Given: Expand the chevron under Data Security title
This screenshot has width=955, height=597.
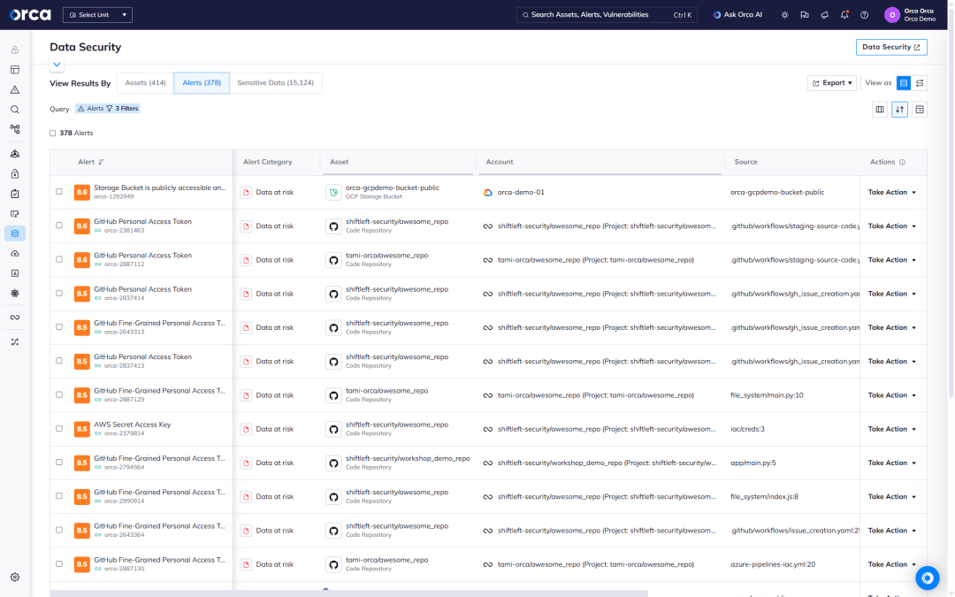Looking at the screenshot, I should (x=57, y=64).
